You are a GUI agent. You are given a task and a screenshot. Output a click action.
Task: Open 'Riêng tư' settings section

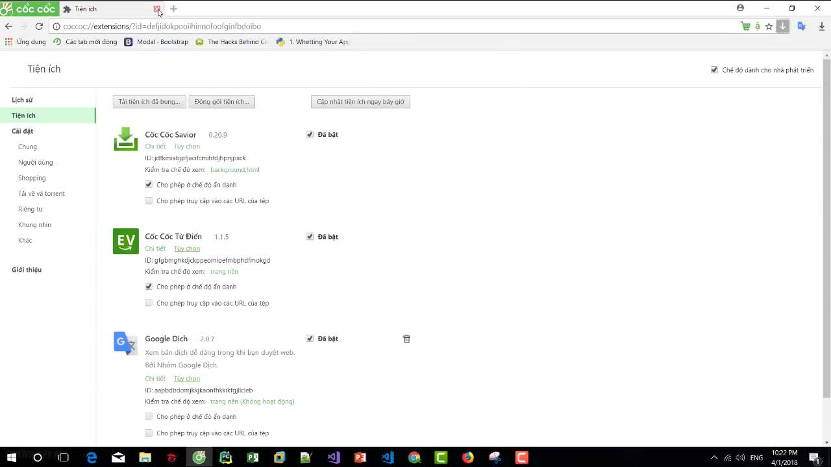pyautogui.click(x=30, y=209)
